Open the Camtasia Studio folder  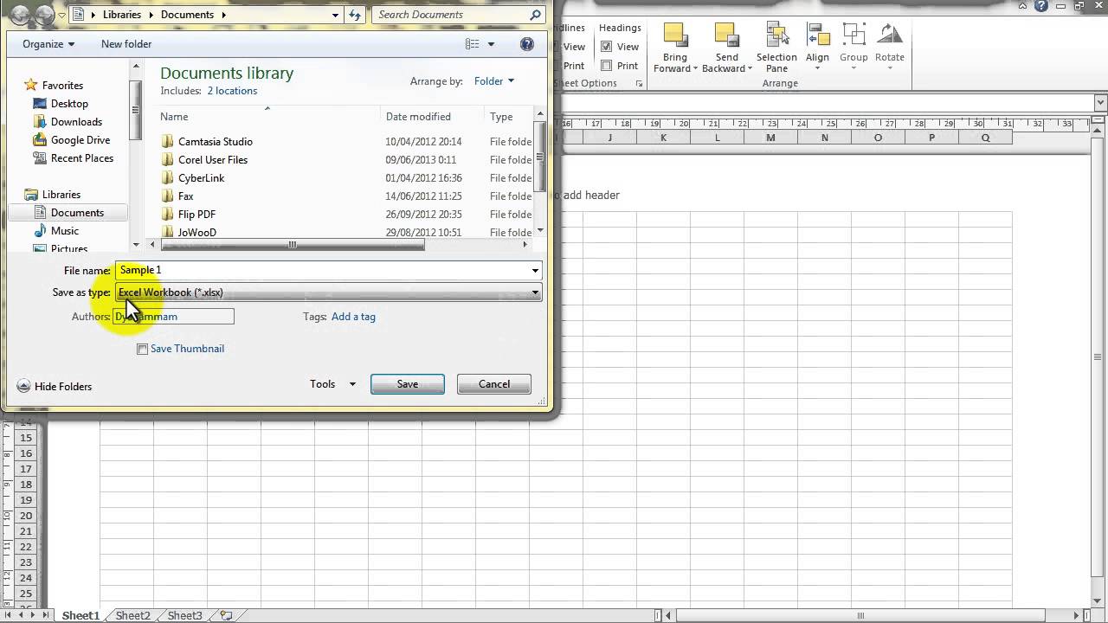pos(216,142)
